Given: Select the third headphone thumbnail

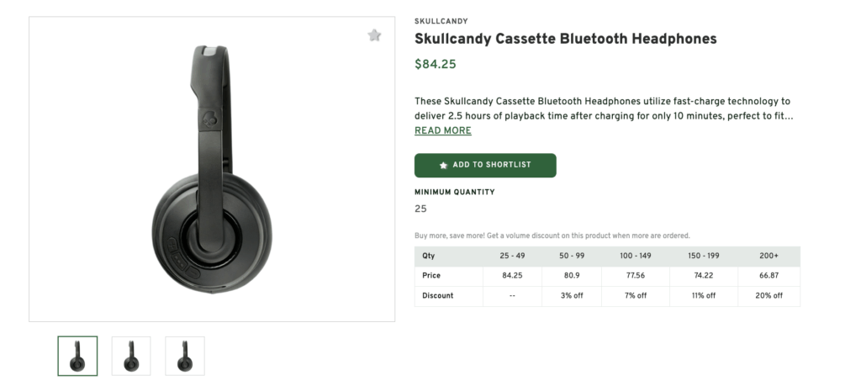Looking at the screenshot, I should 185,356.
